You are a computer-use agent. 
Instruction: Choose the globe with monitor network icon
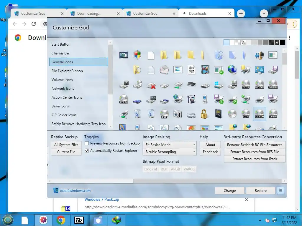click(x=232, y=69)
